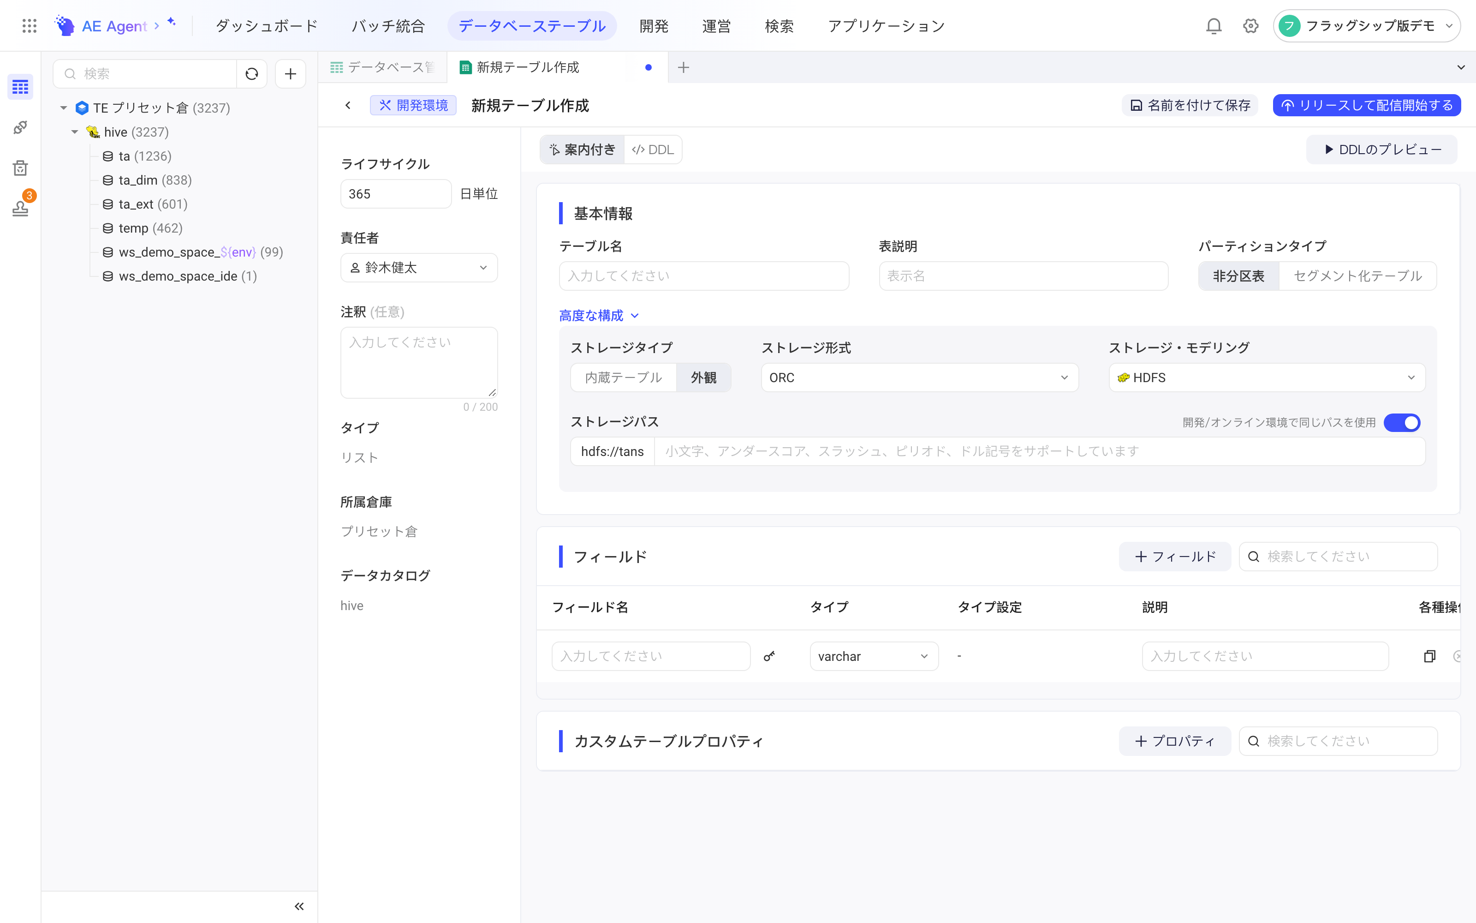Refresh the database tree list
The image size is (1476, 923).
point(252,74)
